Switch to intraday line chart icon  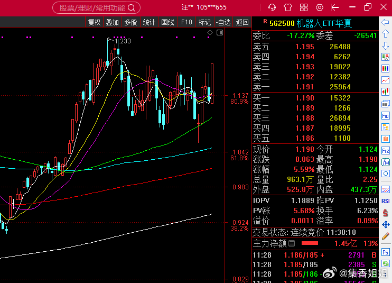385,80
